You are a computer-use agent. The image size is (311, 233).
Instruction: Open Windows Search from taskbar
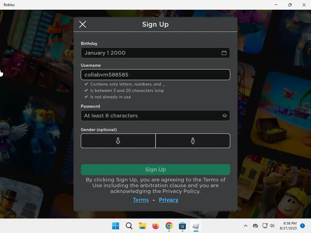point(129,226)
